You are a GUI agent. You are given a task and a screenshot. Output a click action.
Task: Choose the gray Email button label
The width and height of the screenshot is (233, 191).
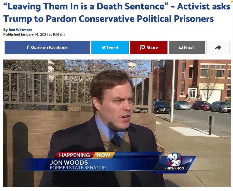(x=189, y=47)
